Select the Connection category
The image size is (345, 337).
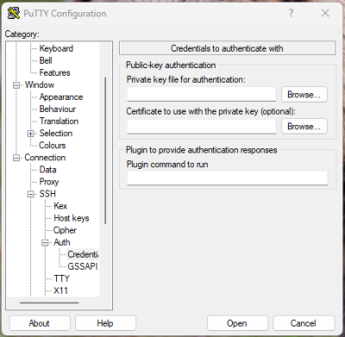[x=45, y=158]
